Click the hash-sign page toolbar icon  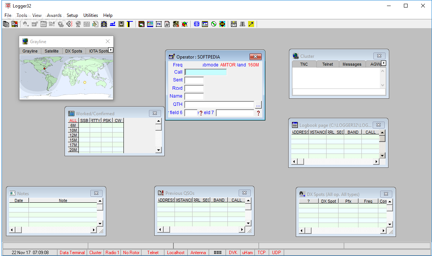click(167, 24)
